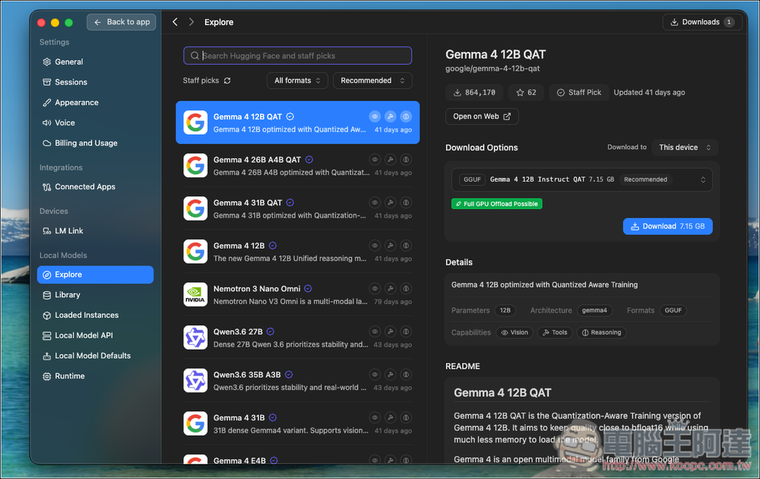The width and height of the screenshot is (760, 479).
Task: Open the Recommended sort dropdown
Action: click(372, 81)
